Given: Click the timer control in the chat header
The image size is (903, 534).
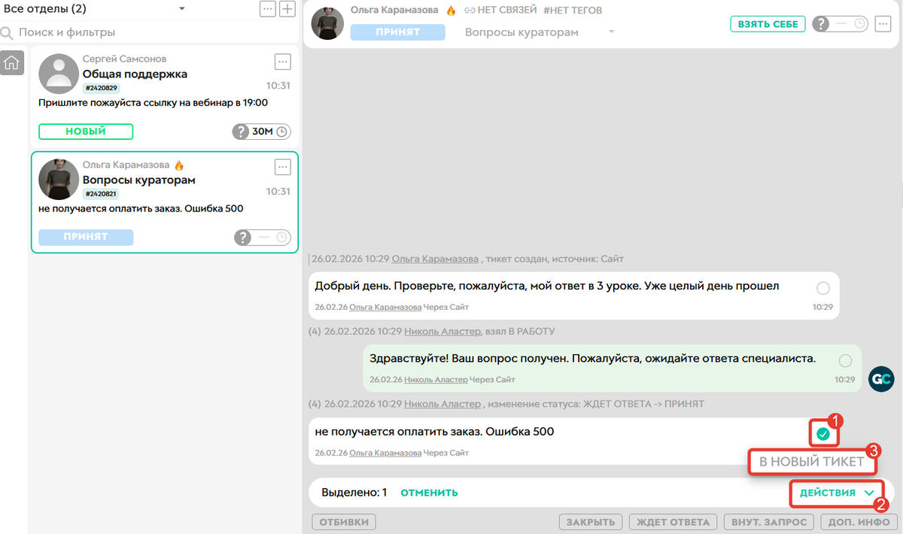Looking at the screenshot, I should pyautogui.click(x=841, y=24).
